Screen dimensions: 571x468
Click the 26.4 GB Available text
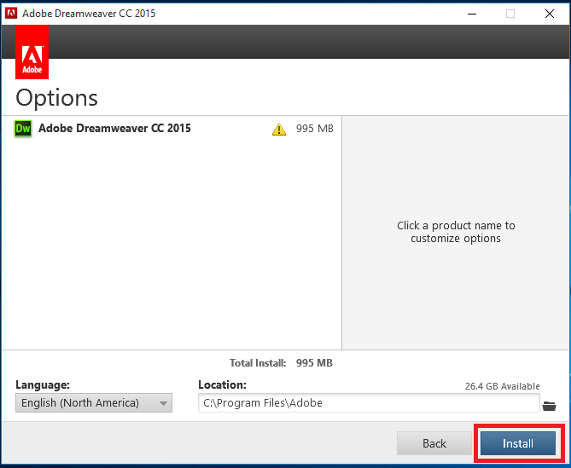coord(502,386)
